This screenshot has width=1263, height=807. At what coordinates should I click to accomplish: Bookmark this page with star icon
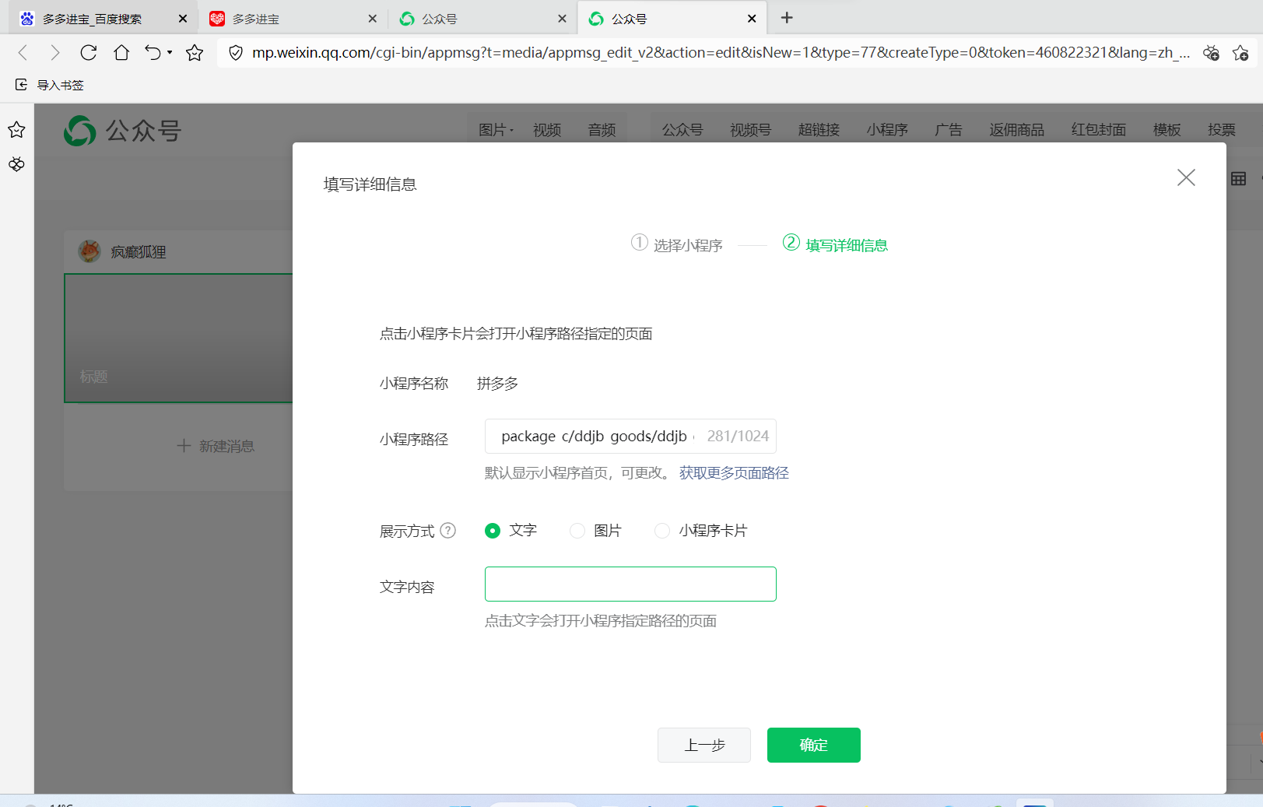tap(195, 52)
